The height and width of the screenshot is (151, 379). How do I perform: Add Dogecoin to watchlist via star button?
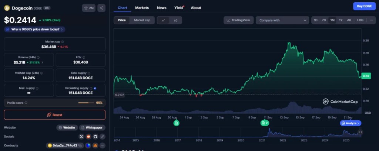pos(89,8)
